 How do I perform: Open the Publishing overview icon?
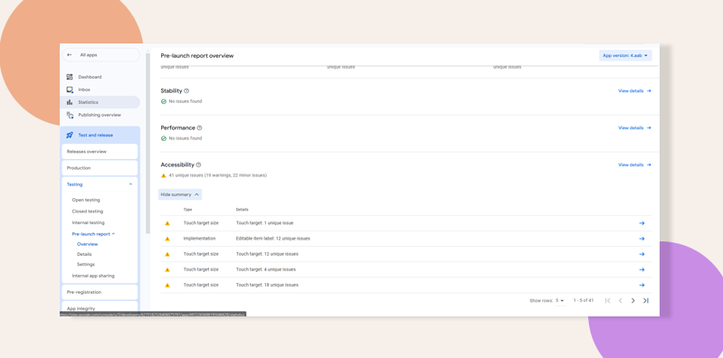[70, 115]
